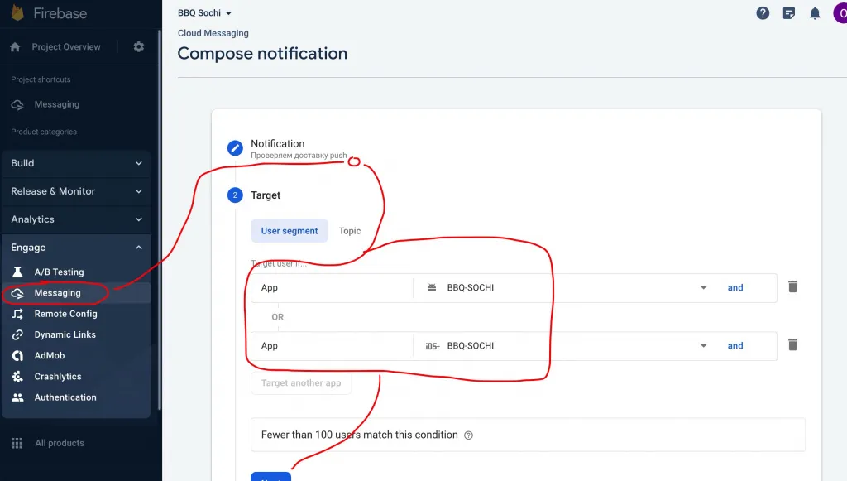Click the Cloud Messaging breadcrumb
This screenshot has height=481, width=847.
click(213, 33)
